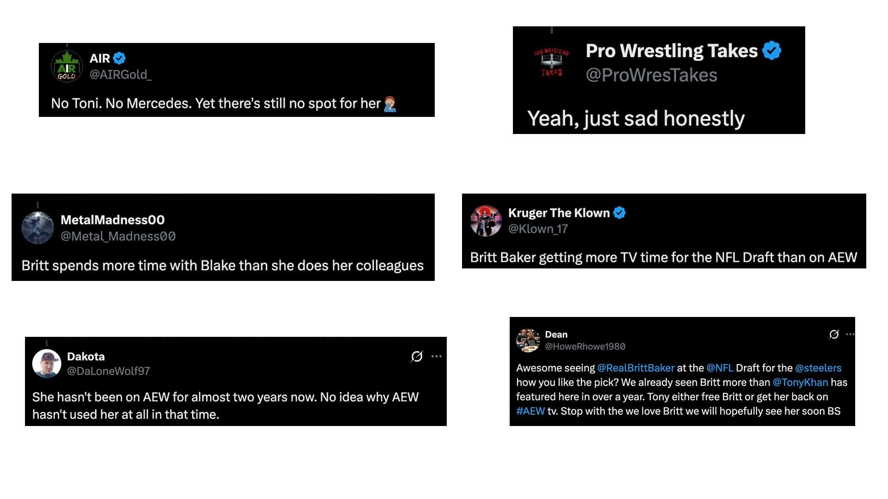Click MetalMadness00's profile picture
The width and height of the screenshot is (888, 499).
tap(37, 227)
